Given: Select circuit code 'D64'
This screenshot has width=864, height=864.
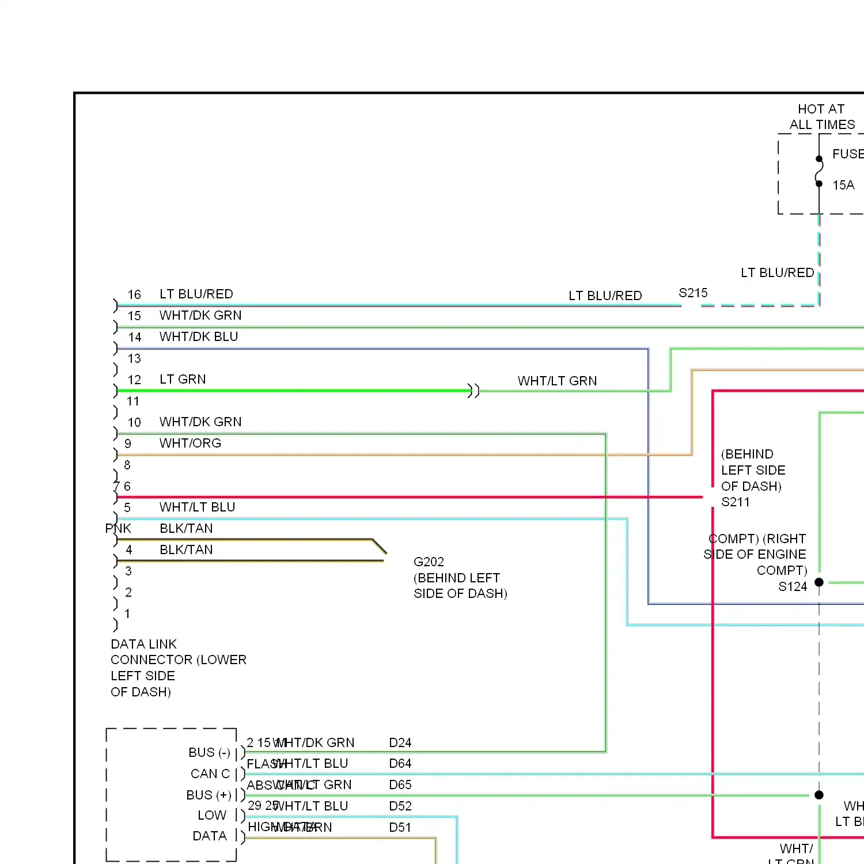Looking at the screenshot, I should 400,763.
